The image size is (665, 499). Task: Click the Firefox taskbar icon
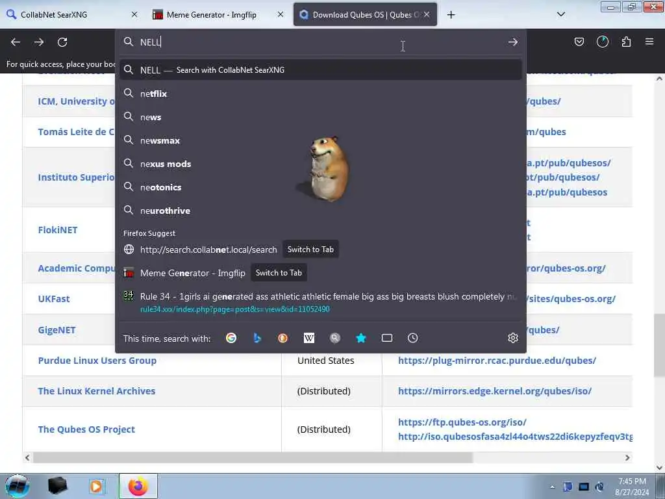(x=138, y=486)
